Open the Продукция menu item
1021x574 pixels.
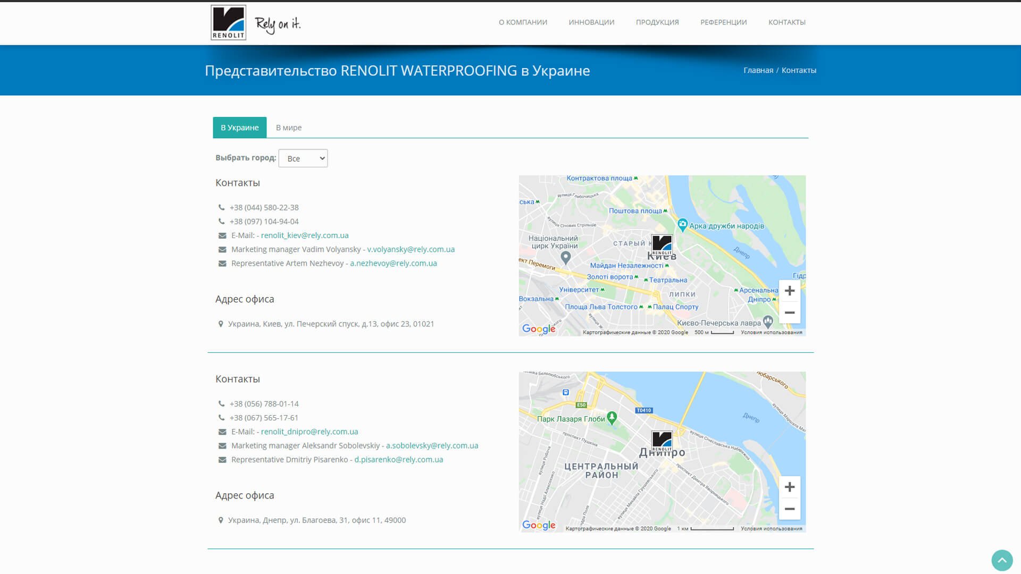pyautogui.click(x=657, y=22)
